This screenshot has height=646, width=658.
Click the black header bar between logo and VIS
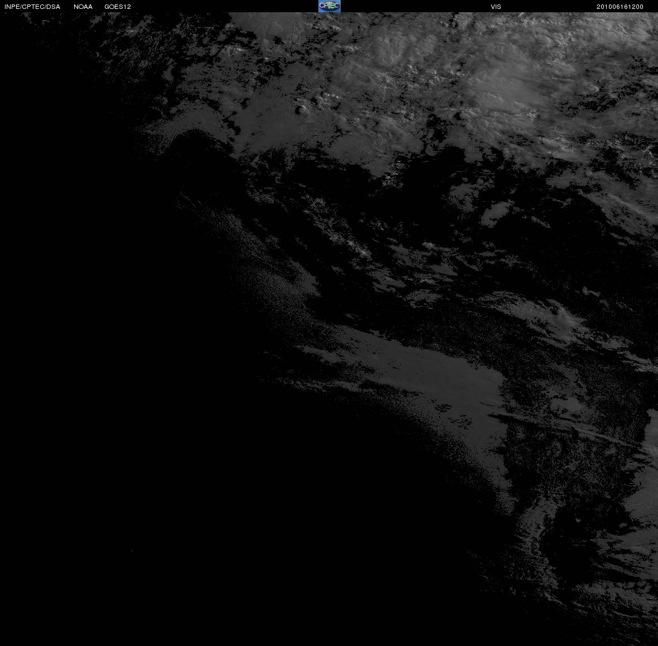415,6
